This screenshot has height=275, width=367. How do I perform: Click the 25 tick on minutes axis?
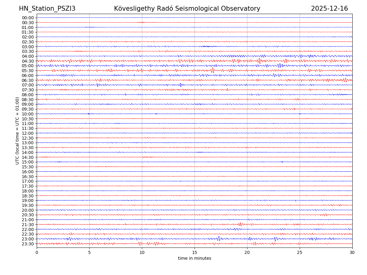300,252
